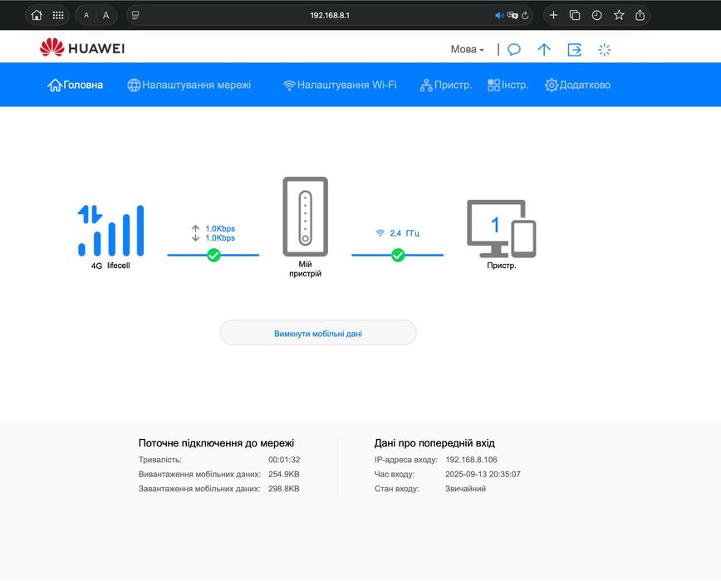The image size is (721, 581).
Task: Open browsing history clock icon
Action: 597,15
